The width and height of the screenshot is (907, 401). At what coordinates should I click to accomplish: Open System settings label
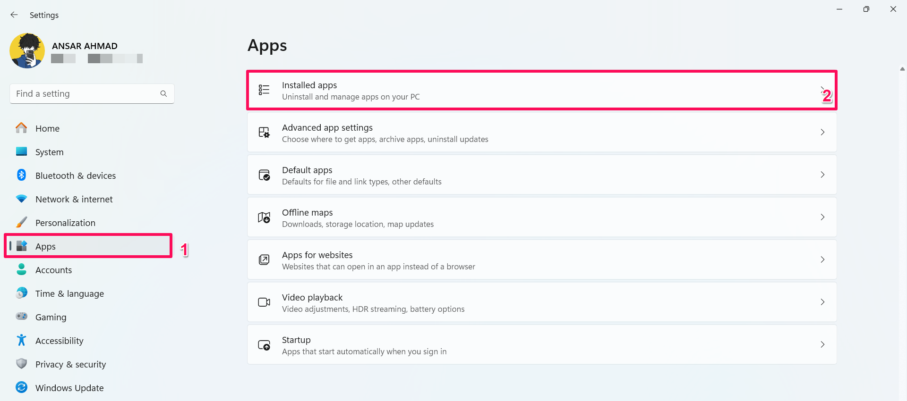49,152
